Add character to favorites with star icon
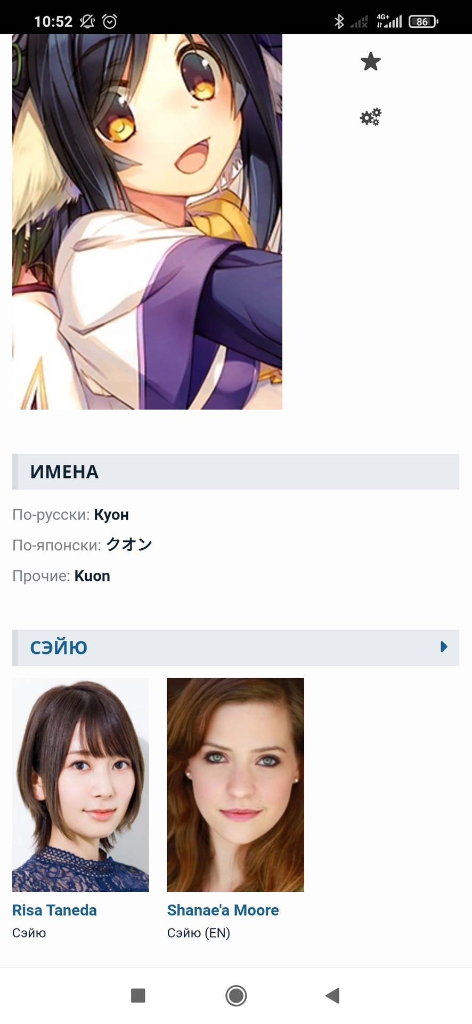472x1024 pixels. click(x=371, y=62)
